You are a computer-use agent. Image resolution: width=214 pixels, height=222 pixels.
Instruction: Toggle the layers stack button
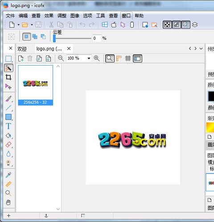pos(195,25)
